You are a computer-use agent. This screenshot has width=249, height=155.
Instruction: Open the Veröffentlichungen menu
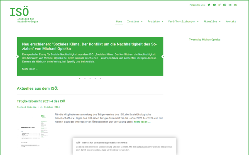182,21
